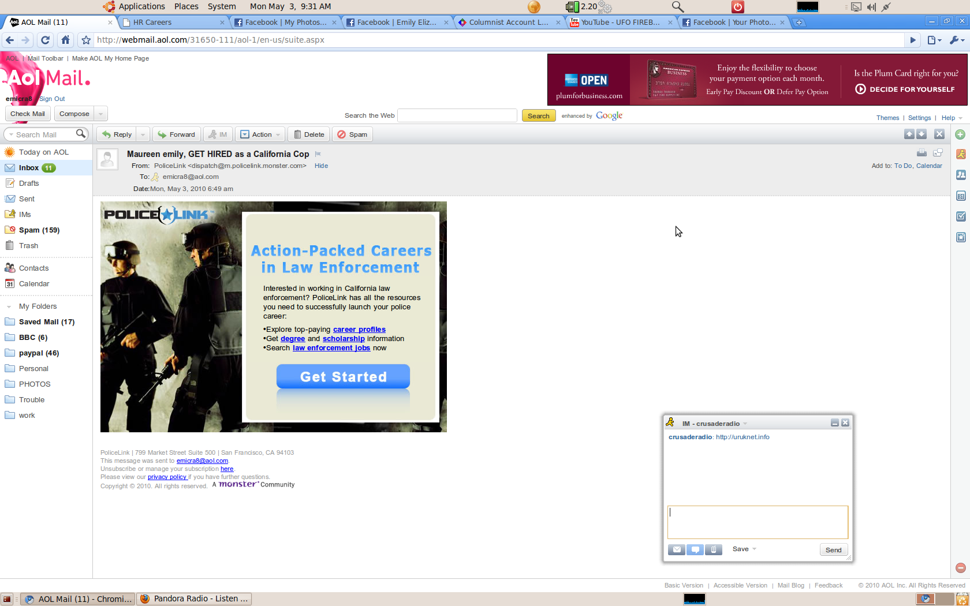Open the Action dropdown menu
This screenshot has width=970, height=606.
[260, 134]
